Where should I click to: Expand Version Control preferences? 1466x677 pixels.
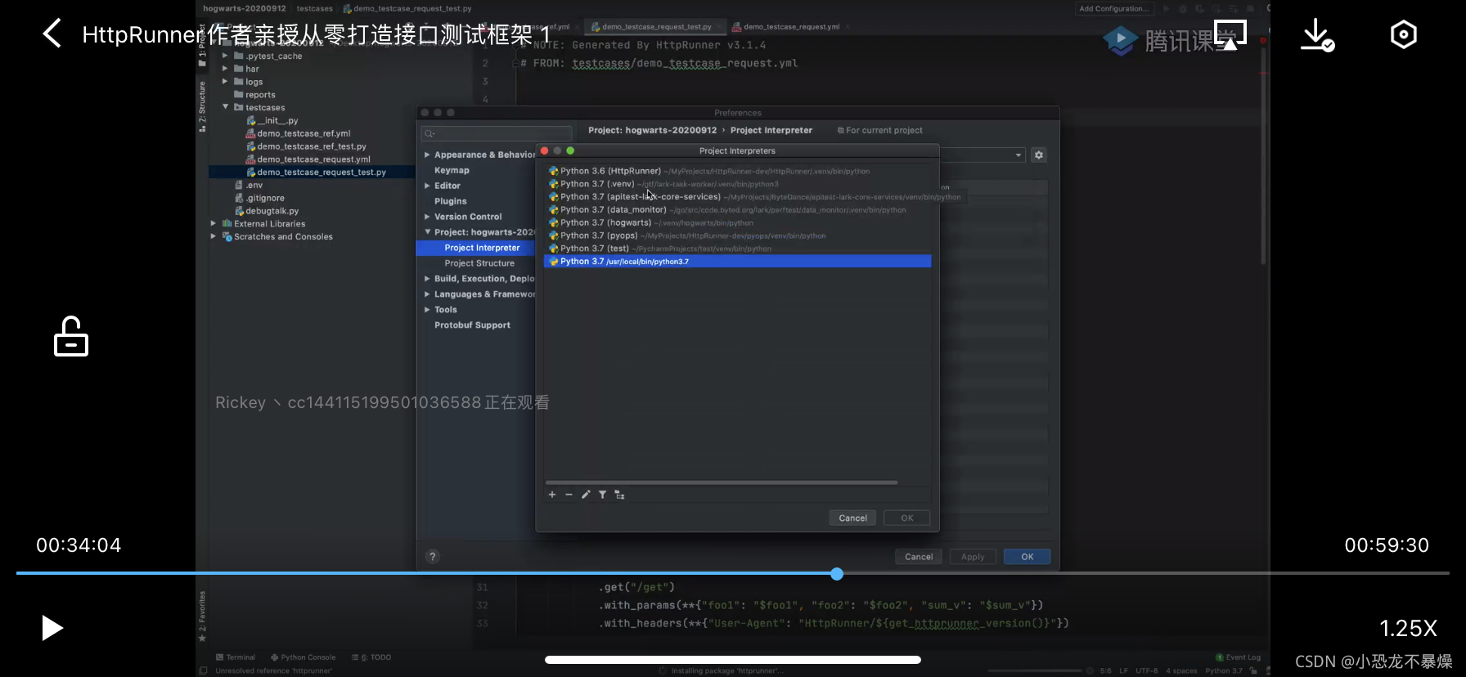point(427,217)
